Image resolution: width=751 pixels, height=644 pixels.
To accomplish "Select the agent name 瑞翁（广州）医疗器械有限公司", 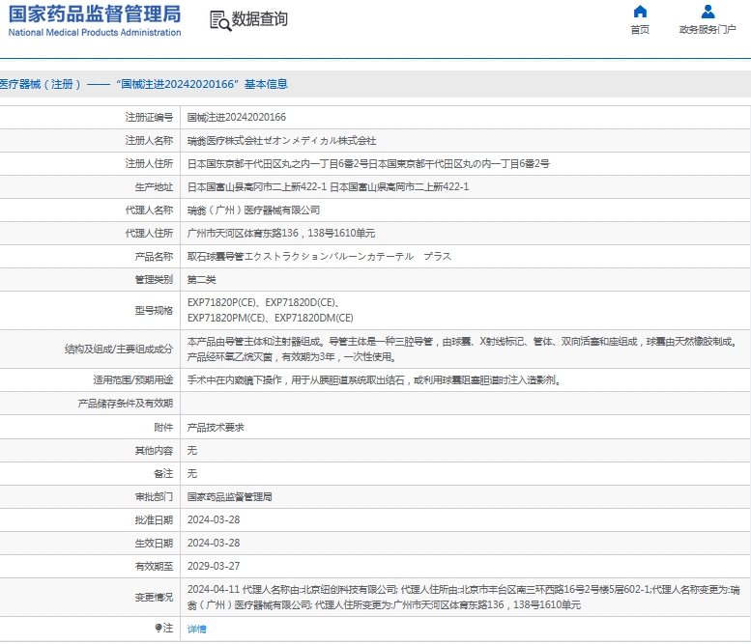I will [253, 210].
